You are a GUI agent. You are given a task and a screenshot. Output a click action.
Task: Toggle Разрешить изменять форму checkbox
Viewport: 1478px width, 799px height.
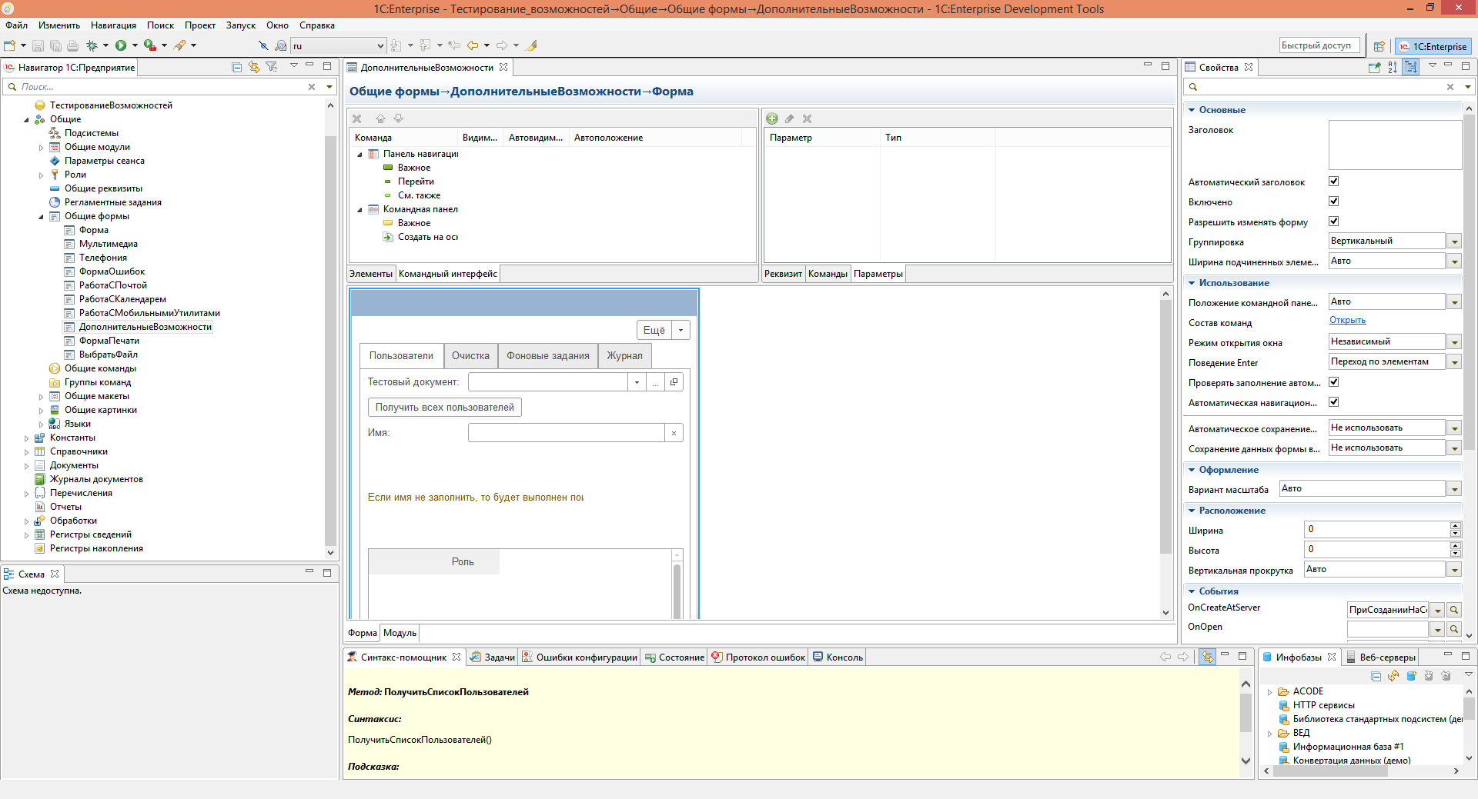(x=1334, y=221)
